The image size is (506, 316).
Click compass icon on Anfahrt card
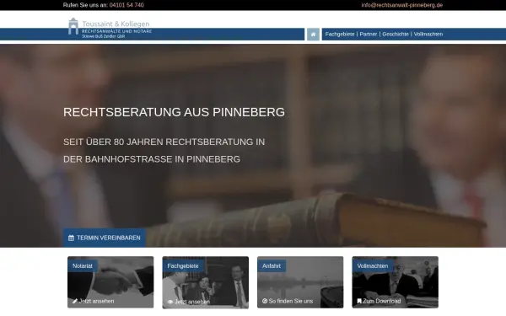pos(265,301)
